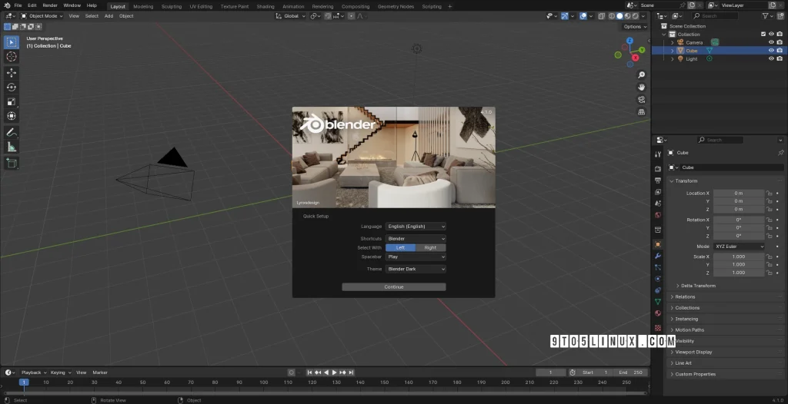
Task: Open the Global orientation dropdown
Action: [x=291, y=16]
